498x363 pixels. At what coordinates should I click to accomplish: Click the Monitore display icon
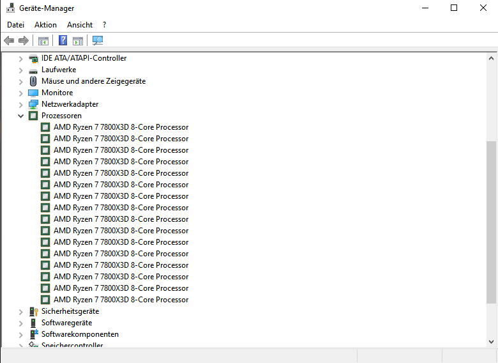[33, 93]
